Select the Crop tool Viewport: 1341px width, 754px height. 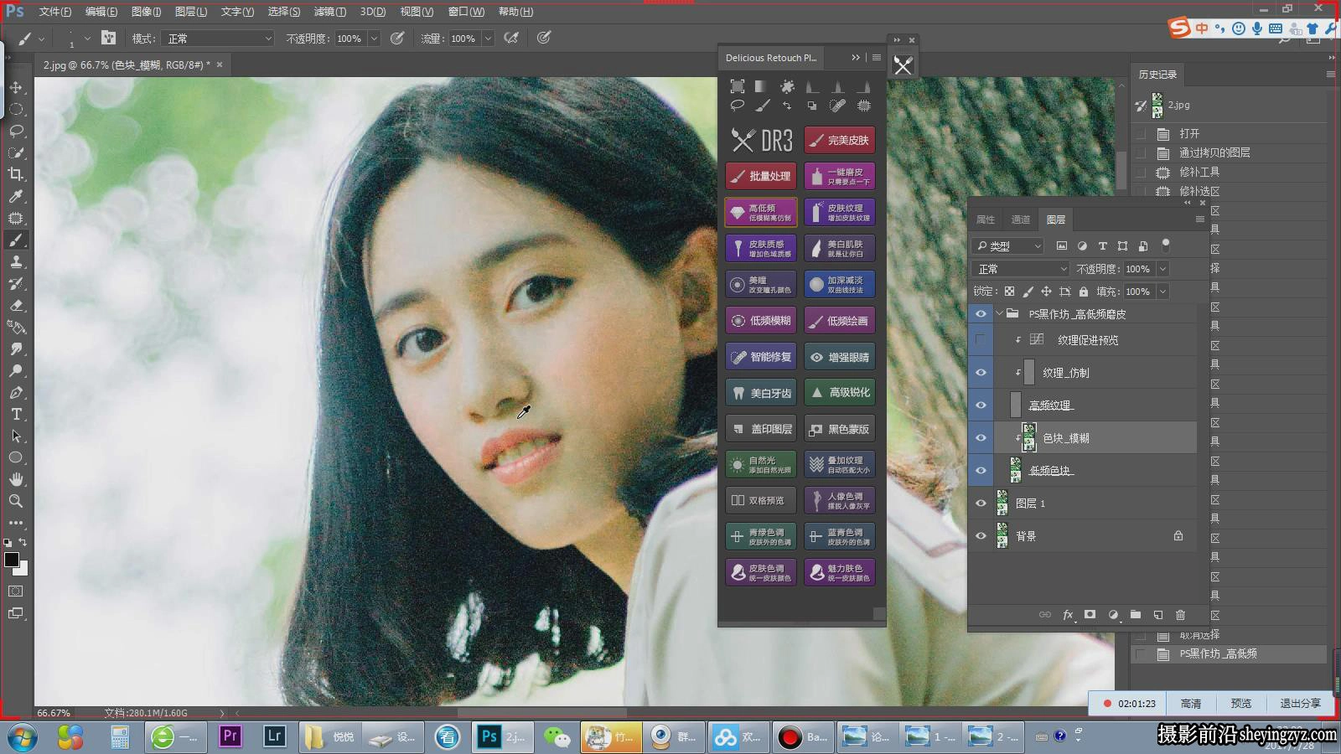click(16, 174)
